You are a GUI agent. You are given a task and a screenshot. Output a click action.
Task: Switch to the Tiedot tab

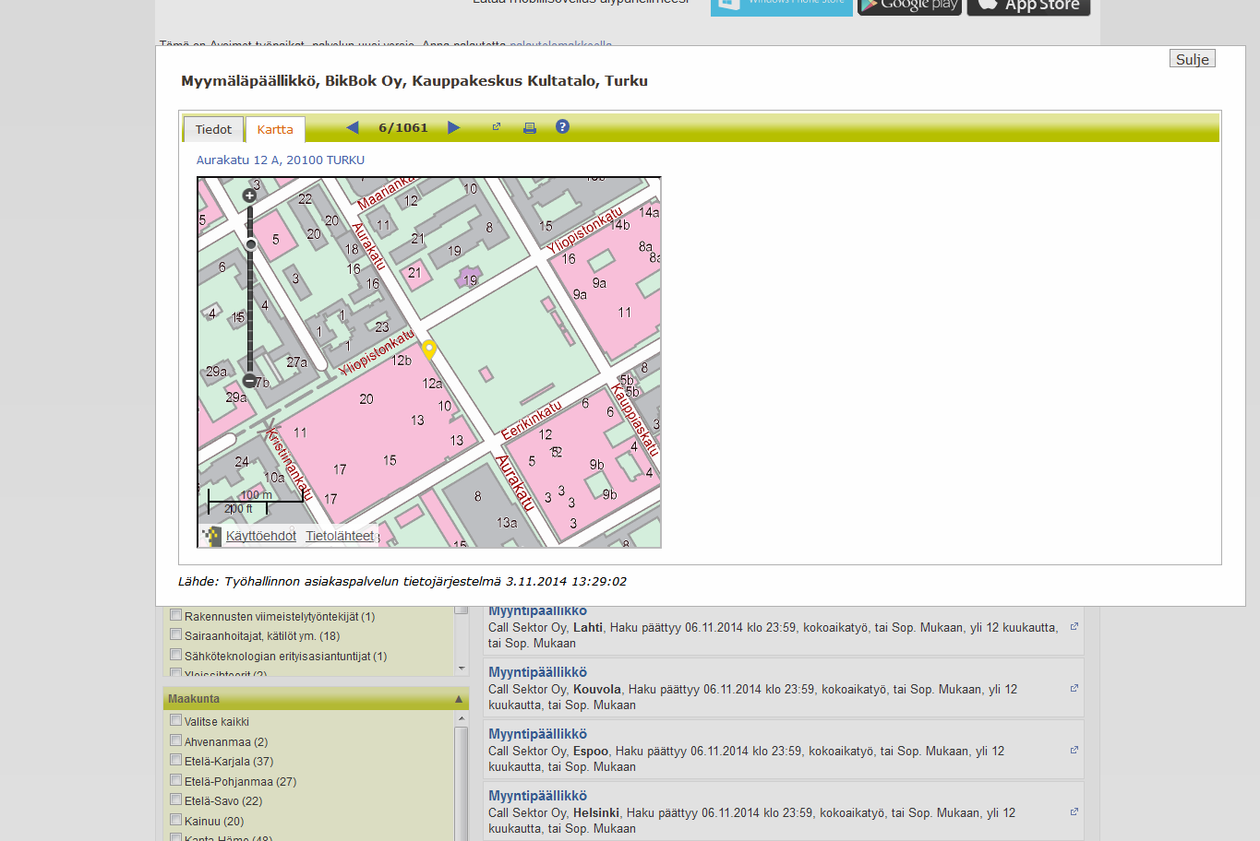coord(213,129)
